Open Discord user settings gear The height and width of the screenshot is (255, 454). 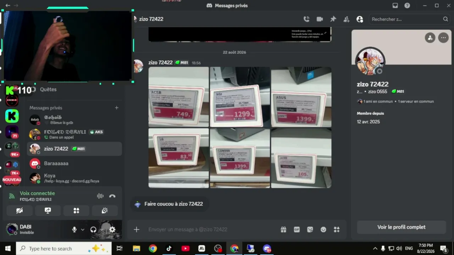click(112, 229)
